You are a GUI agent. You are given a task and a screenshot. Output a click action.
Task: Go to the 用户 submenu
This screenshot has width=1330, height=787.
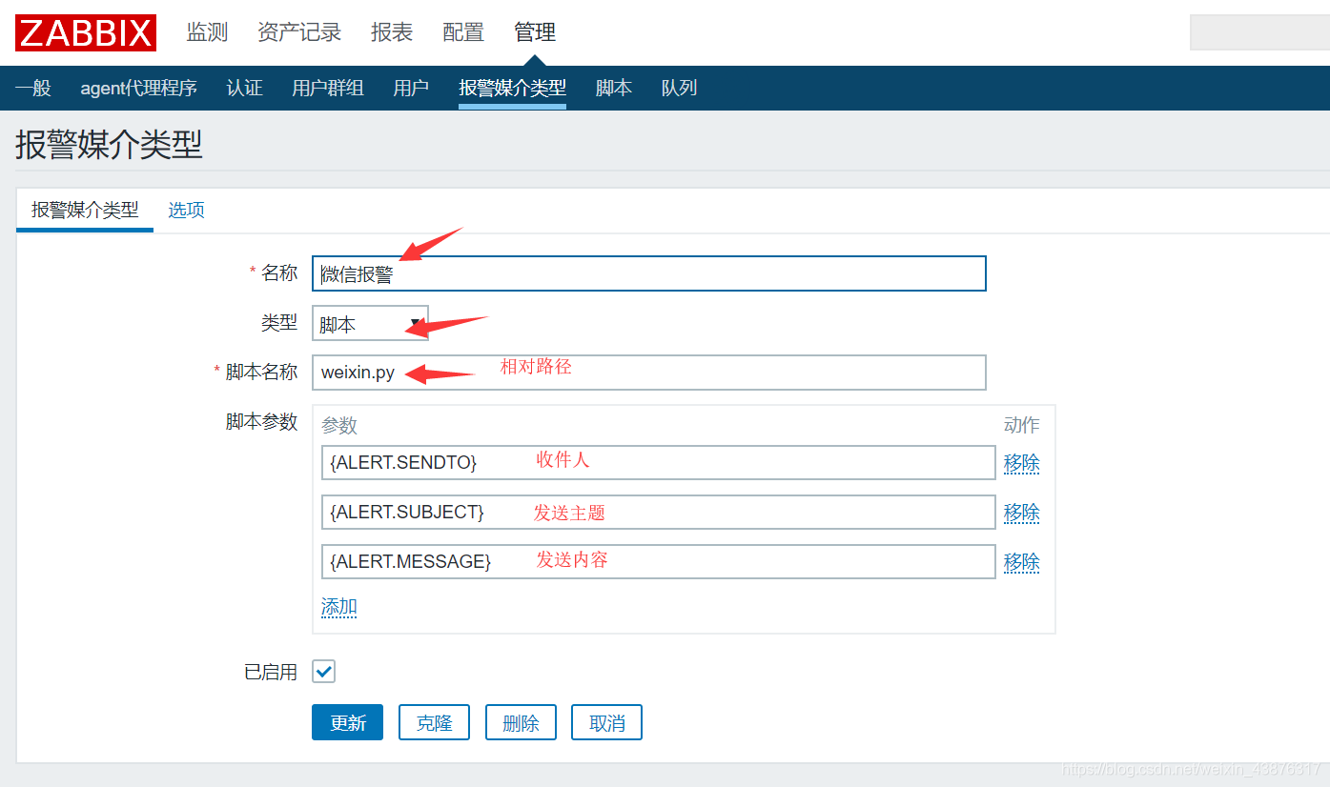(x=411, y=89)
